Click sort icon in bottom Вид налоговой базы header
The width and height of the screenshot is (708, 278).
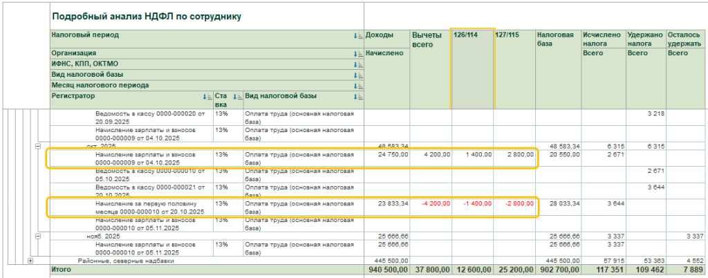(x=358, y=98)
